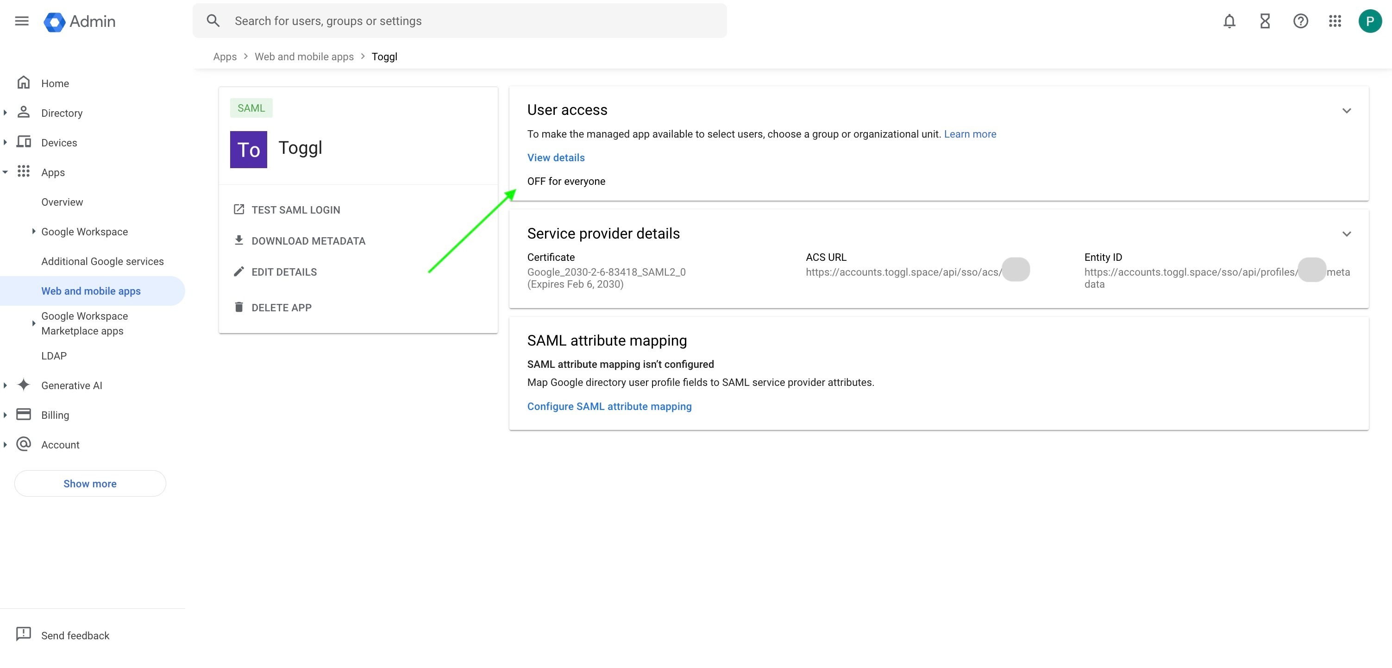Screen dimensions: 1392x668
Task: Click TEST SAML LOGIN button
Action: [295, 210]
